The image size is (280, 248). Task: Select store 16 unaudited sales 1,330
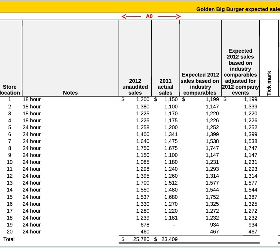coord(143,204)
